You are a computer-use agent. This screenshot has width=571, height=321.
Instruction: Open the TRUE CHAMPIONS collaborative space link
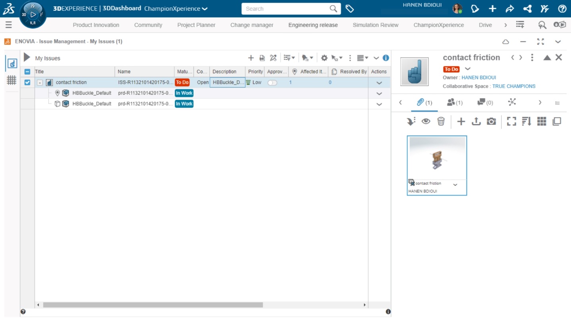click(514, 86)
